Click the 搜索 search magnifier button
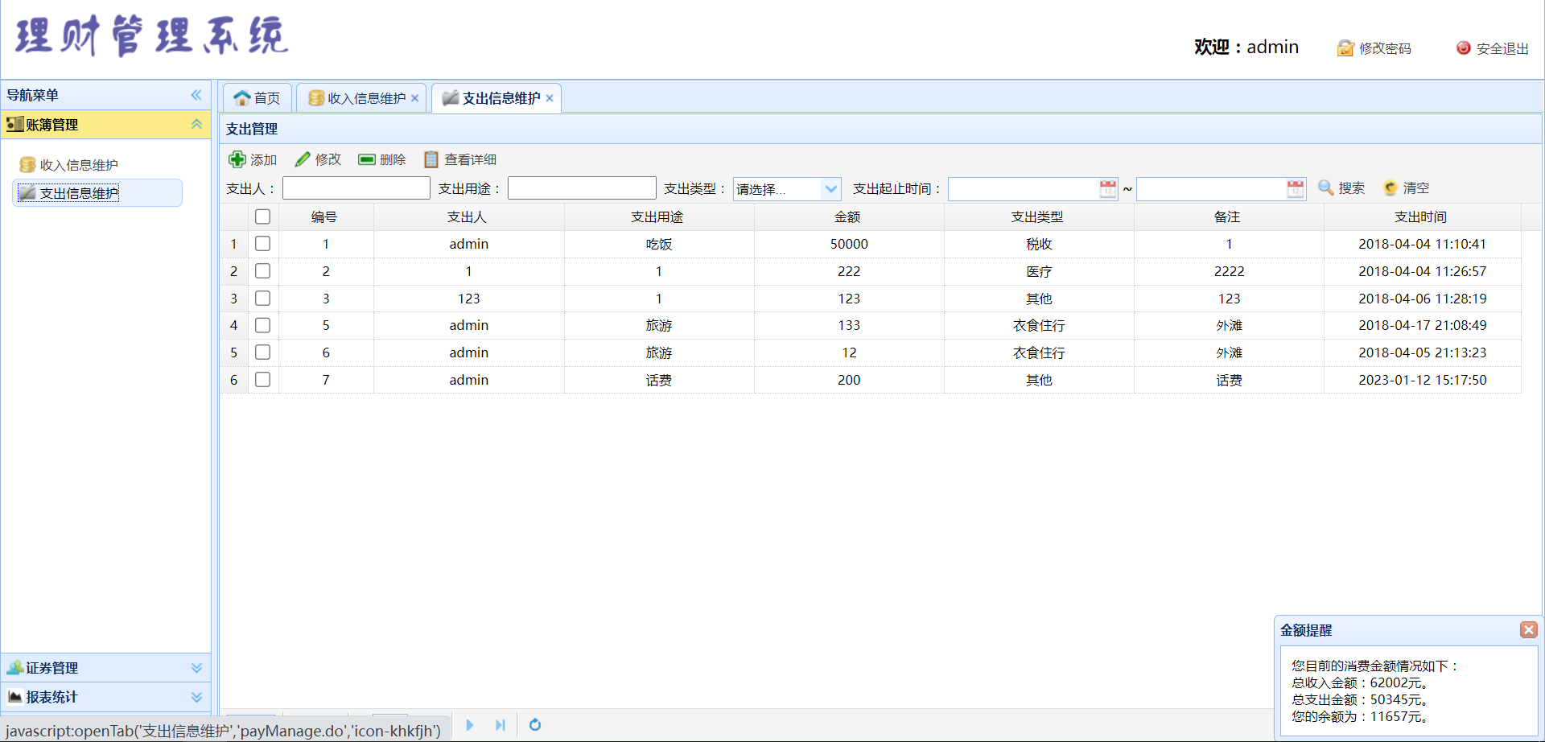The height and width of the screenshot is (742, 1545). [x=1341, y=188]
